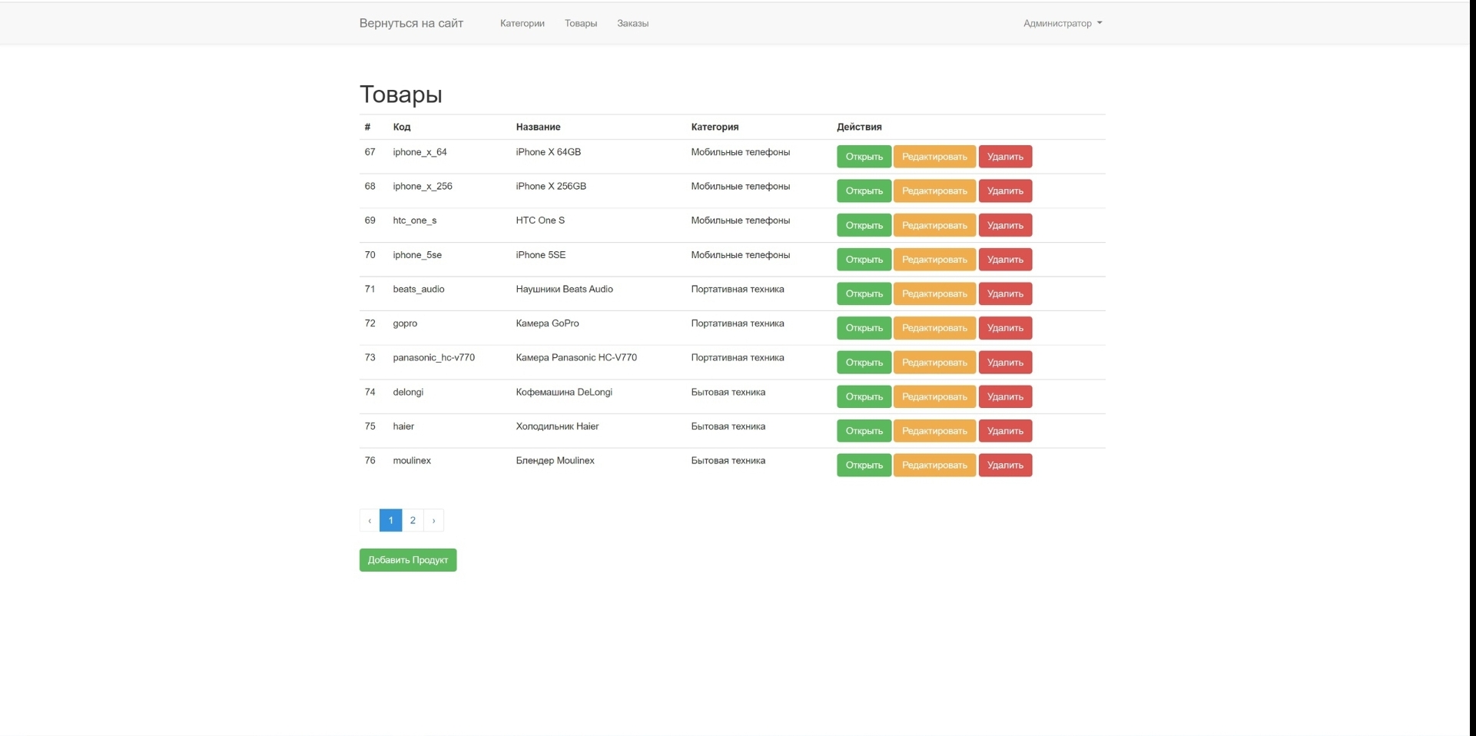Click code cell panasonic_hc-v770
The width and height of the screenshot is (1476, 736).
(433, 357)
